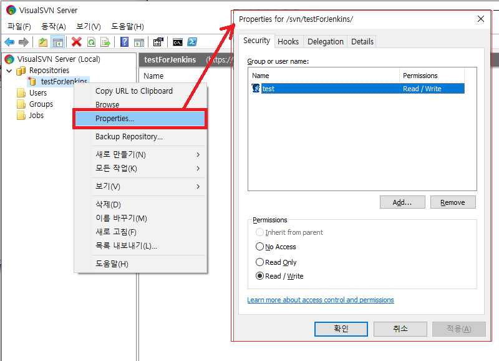Viewport: 499px width, 361px height.
Task: Choose 새로 고침(F) in context menu
Action: 116,232
